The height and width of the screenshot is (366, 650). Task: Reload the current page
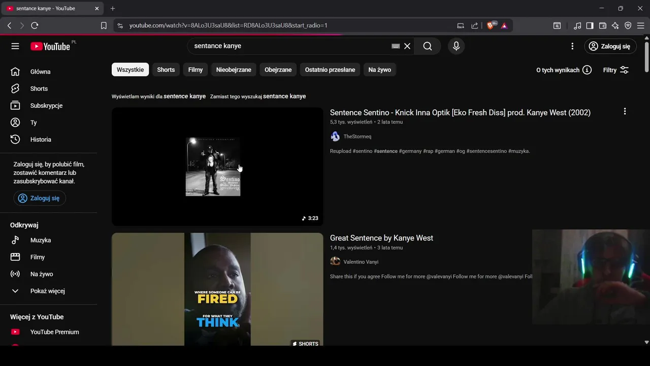coord(35,25)
